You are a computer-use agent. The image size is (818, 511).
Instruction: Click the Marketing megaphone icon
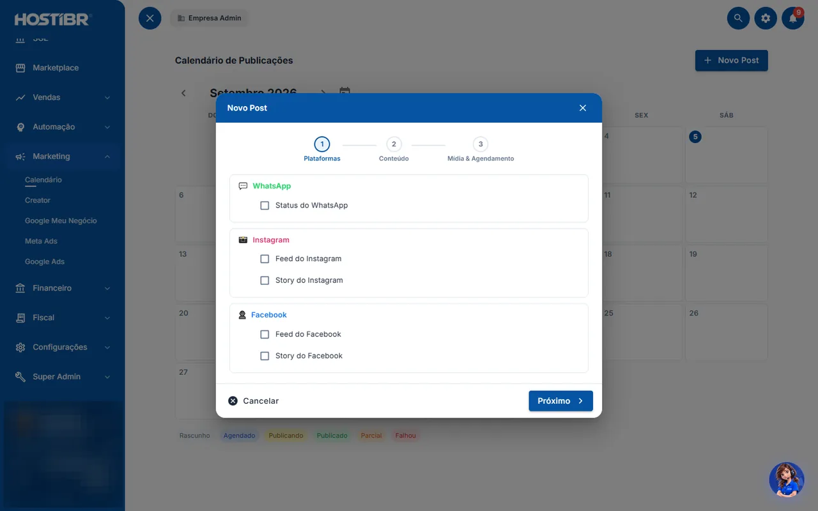coord(20,156)
